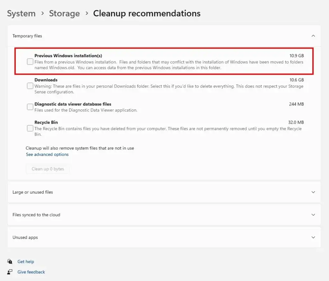Click the 10.6 GB Downloads size
The width and height of the screenshot is (329, 281).
(297, 80)
